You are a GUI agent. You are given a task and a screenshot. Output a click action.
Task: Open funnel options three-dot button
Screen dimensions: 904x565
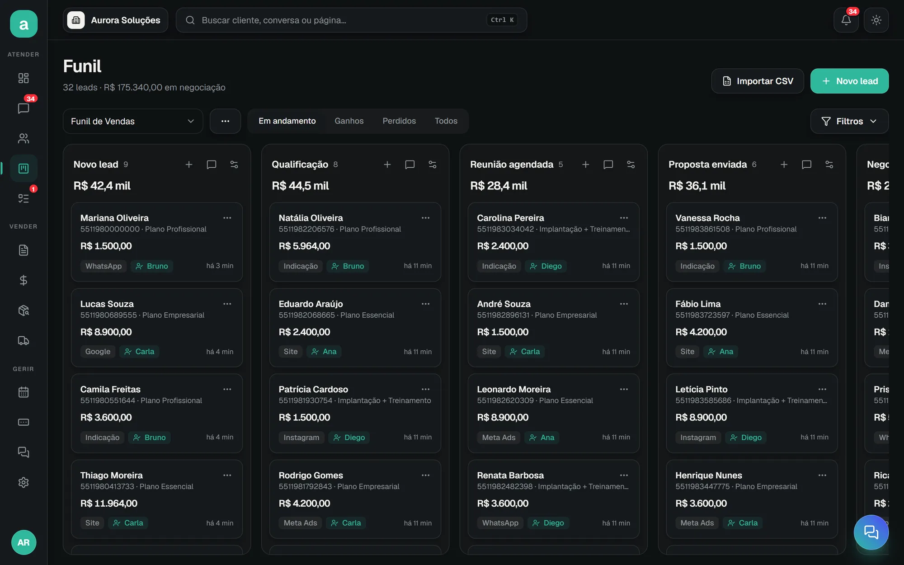tap(225, 121)
